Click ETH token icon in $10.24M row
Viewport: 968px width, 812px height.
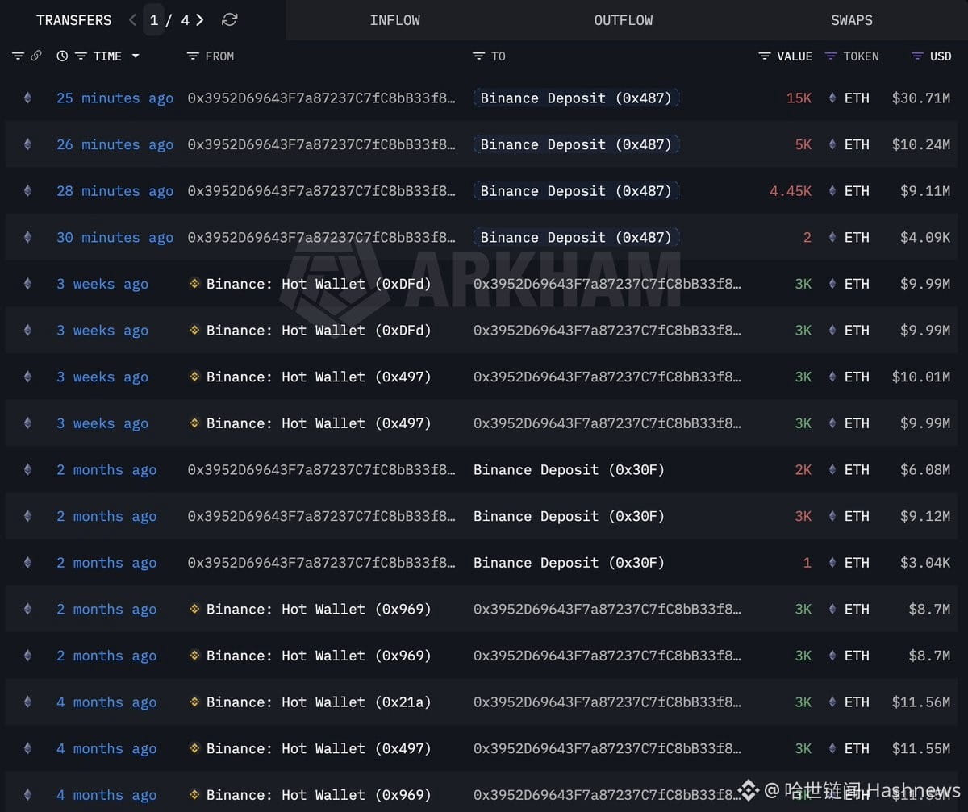[832, 145]
